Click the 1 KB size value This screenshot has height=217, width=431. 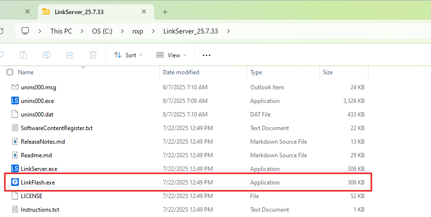click(359, 210)
